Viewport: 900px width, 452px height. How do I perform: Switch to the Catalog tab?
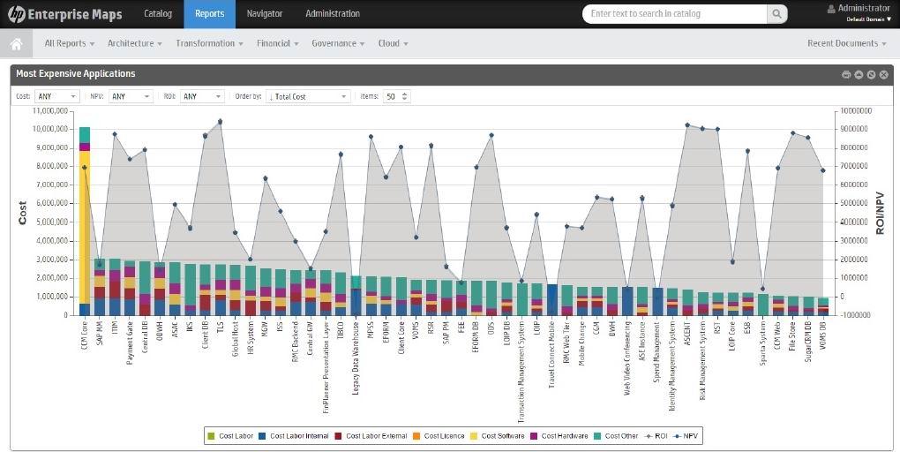(158, 14)
